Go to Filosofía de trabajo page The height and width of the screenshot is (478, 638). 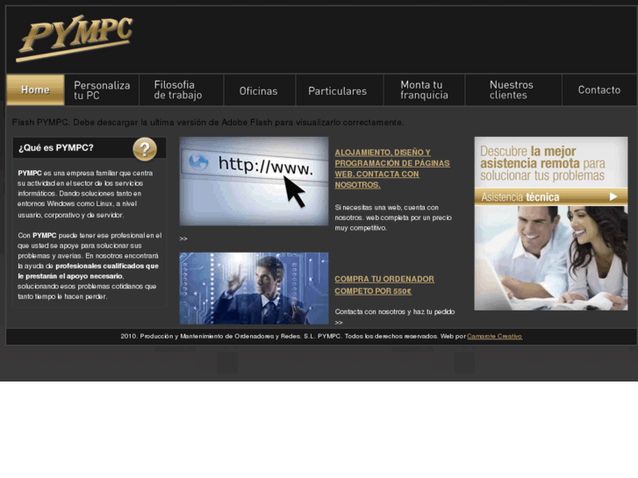click(182, 90)
